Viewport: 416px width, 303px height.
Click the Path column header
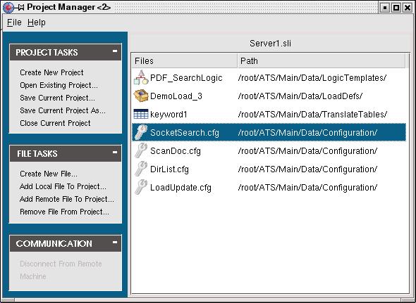coord(322,61)
